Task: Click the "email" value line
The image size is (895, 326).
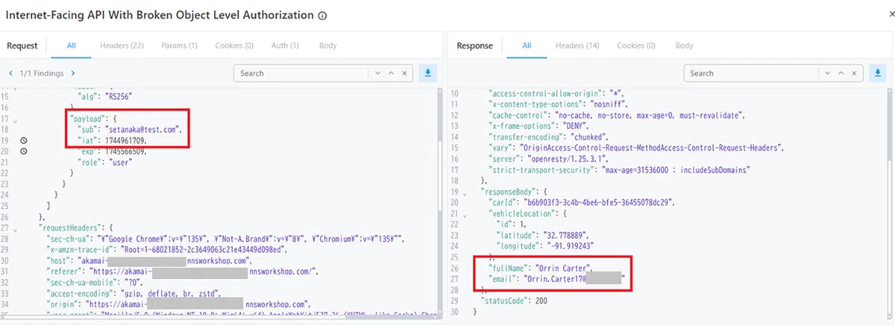Action: point(556,278)
